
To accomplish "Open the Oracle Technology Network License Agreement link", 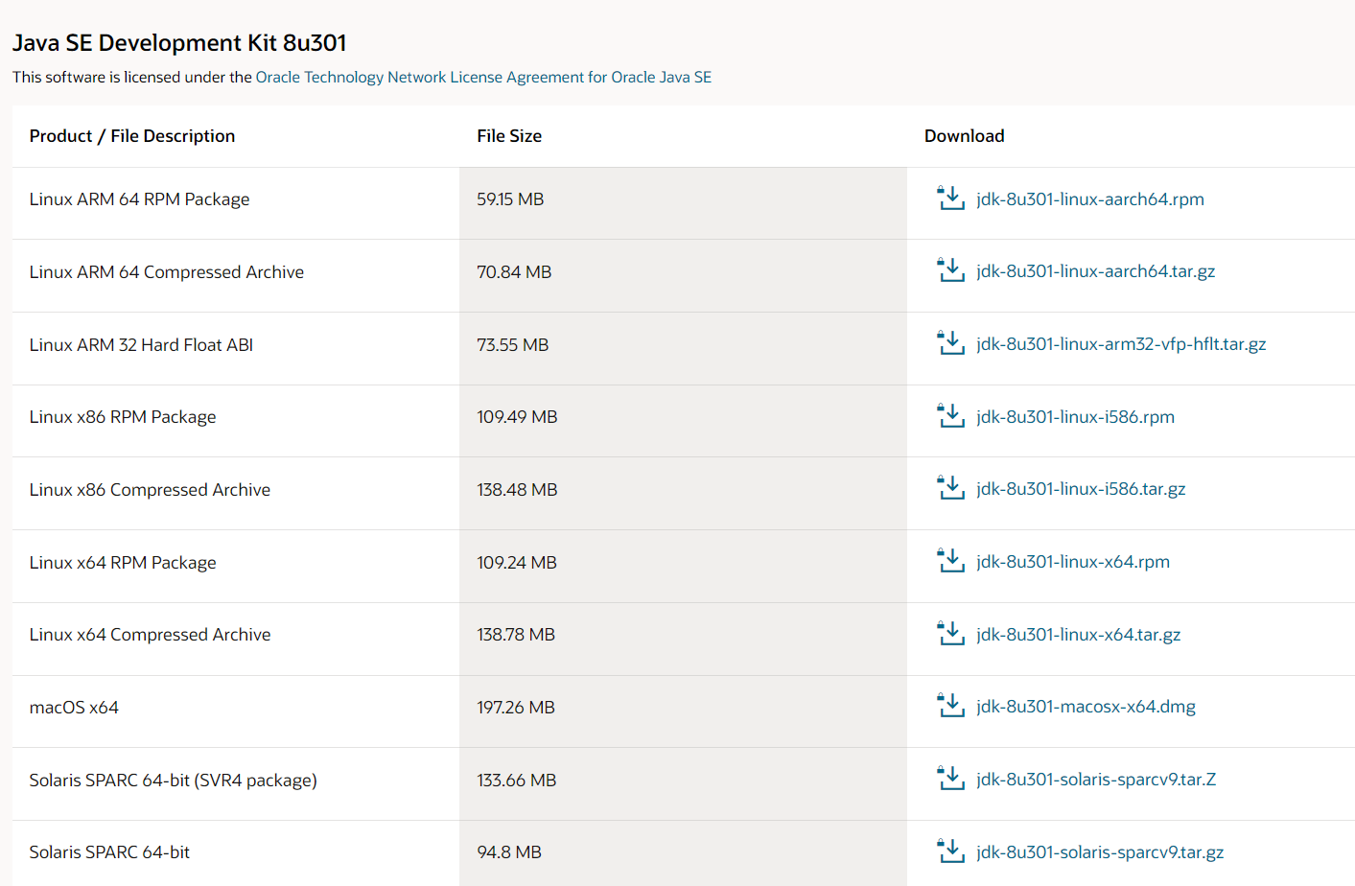I will pos(483,77).
